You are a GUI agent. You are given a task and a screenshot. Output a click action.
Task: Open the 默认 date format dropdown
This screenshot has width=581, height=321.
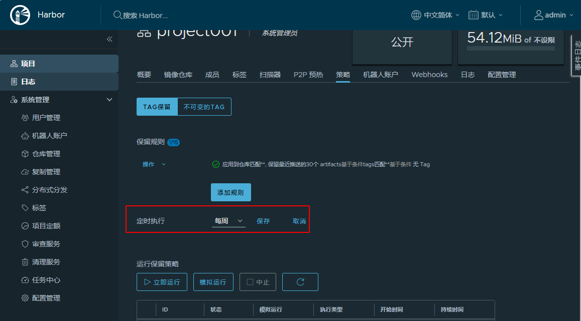(x=492, y=15)
